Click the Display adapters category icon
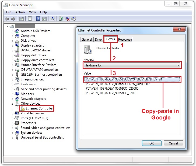 [x=17, y=45]
